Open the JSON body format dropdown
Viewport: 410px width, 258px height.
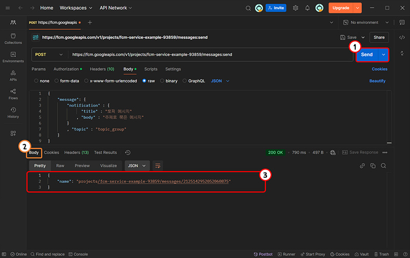[220, 81]
